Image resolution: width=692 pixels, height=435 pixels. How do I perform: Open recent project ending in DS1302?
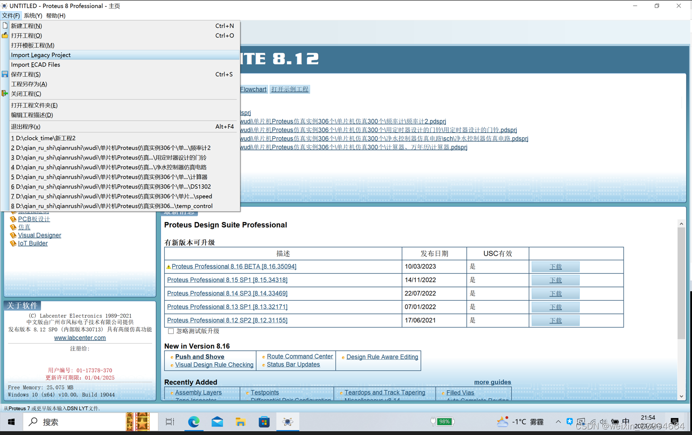click(124, 187)
